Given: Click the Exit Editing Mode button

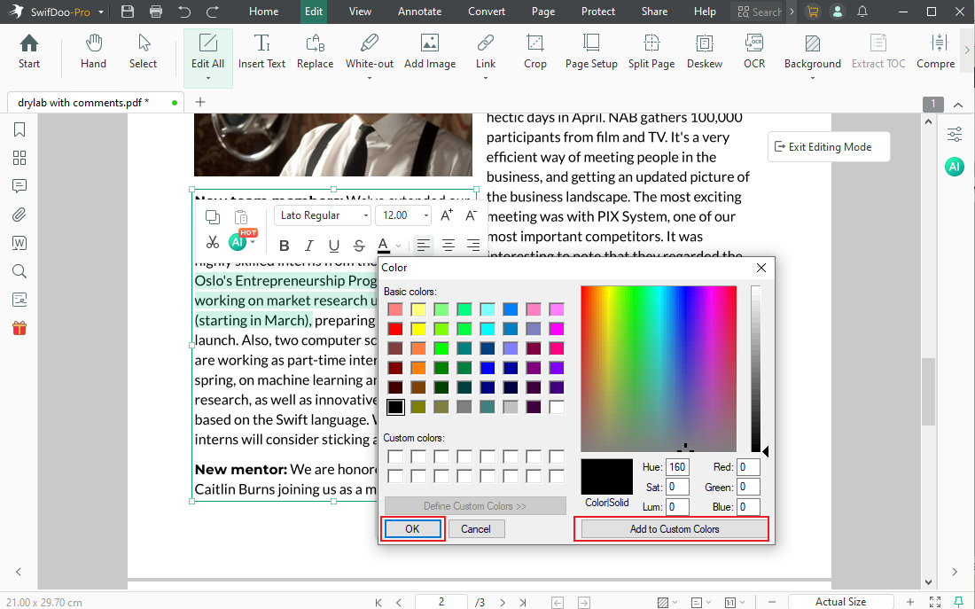Looking at the screenshot, I should tap(828, 146).
